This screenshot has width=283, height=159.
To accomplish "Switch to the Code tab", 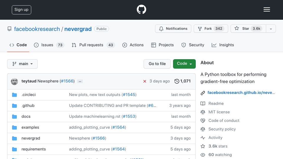I will (x=18, y=45).
